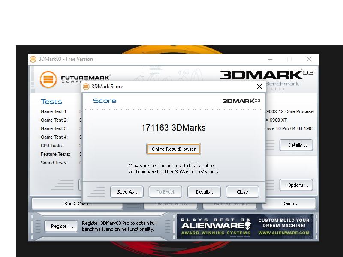Click the 'Sound Tests:' label
The height and width of the screenshot is (257, 343).
point(54,163)
